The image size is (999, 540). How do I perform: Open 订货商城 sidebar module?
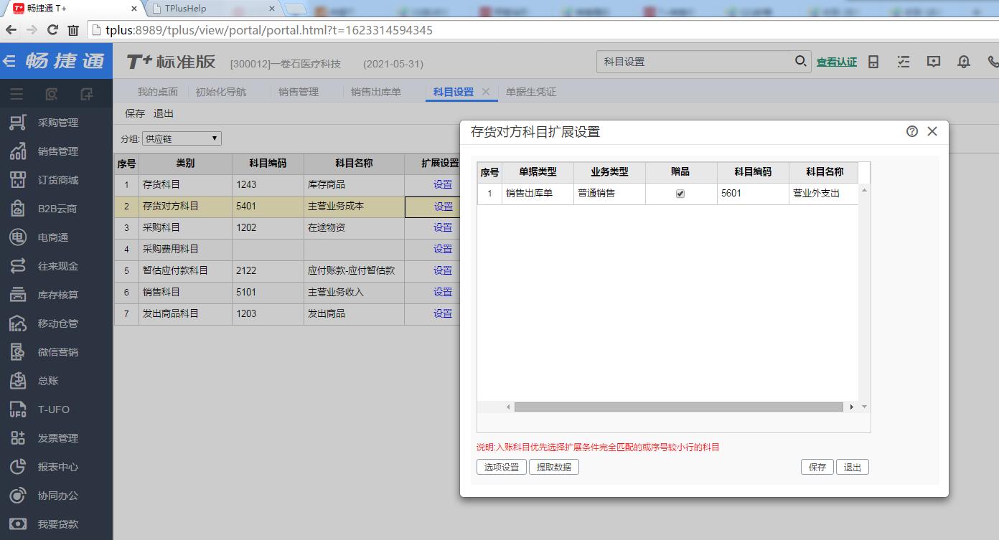coord(56,180)
